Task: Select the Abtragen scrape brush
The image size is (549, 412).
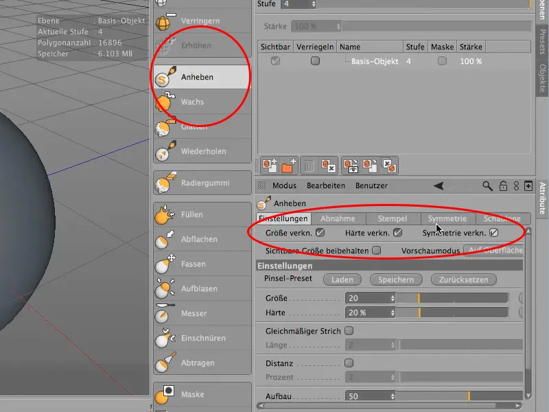Action: click(202, 363)
